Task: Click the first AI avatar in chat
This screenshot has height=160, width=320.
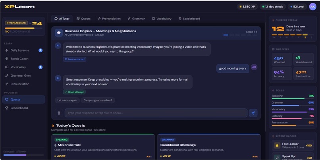Action: 58,46
